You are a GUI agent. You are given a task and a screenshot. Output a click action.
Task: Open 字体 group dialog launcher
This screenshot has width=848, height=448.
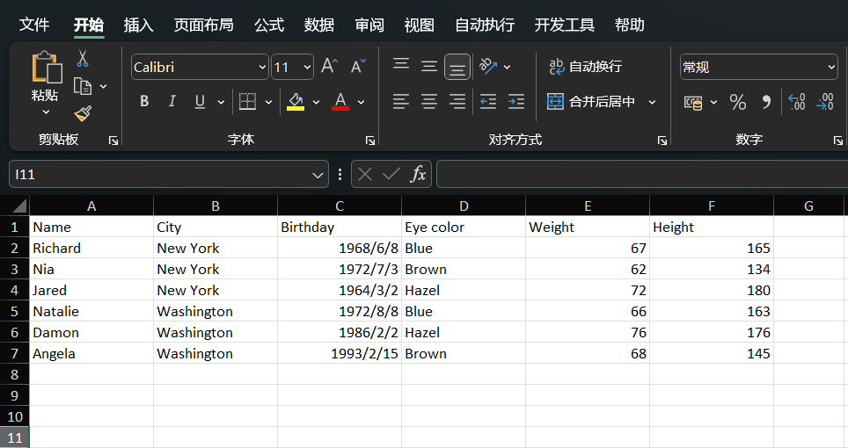click(370, 141)
